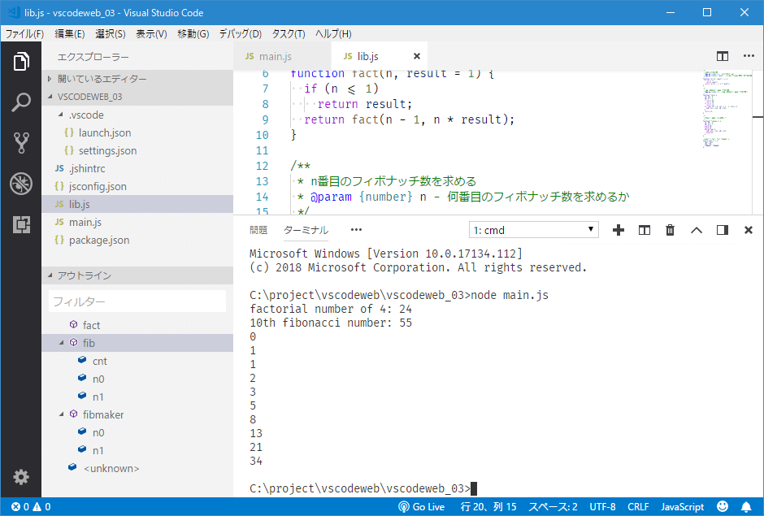764x516 pixels.
Task: Open the デバッグ(D) menu
Action: coord(240,34)
